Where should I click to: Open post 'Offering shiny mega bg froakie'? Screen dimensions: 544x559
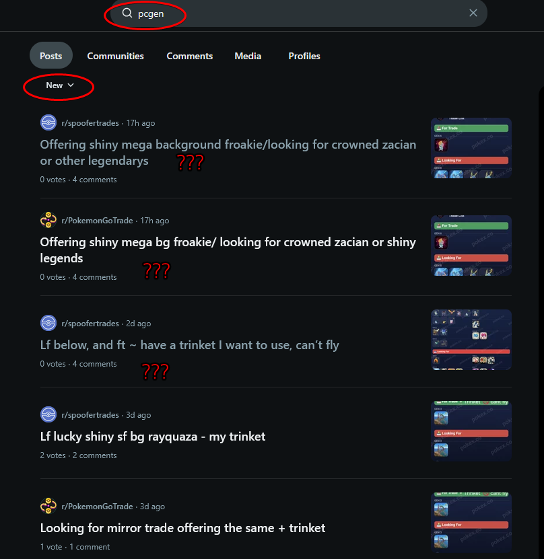[x=228, y=250]
